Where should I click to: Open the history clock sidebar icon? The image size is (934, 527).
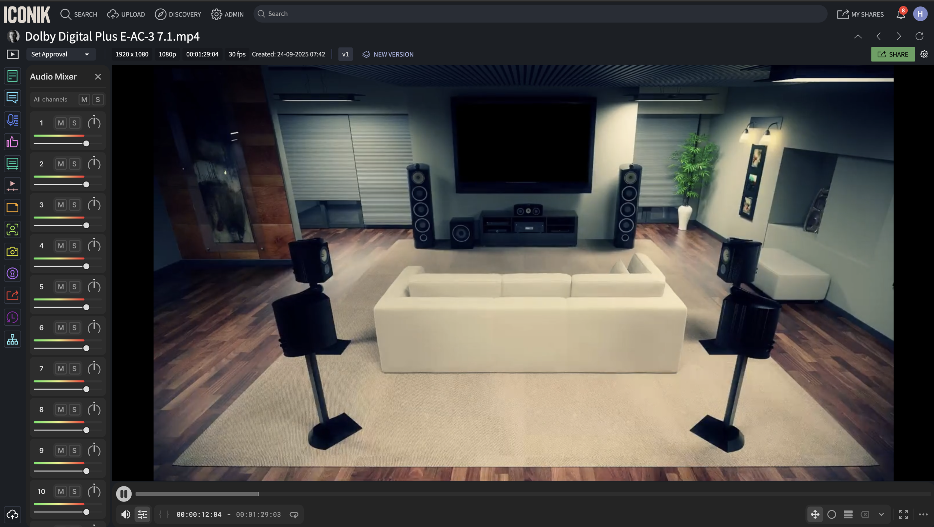[x=12, y=317]
